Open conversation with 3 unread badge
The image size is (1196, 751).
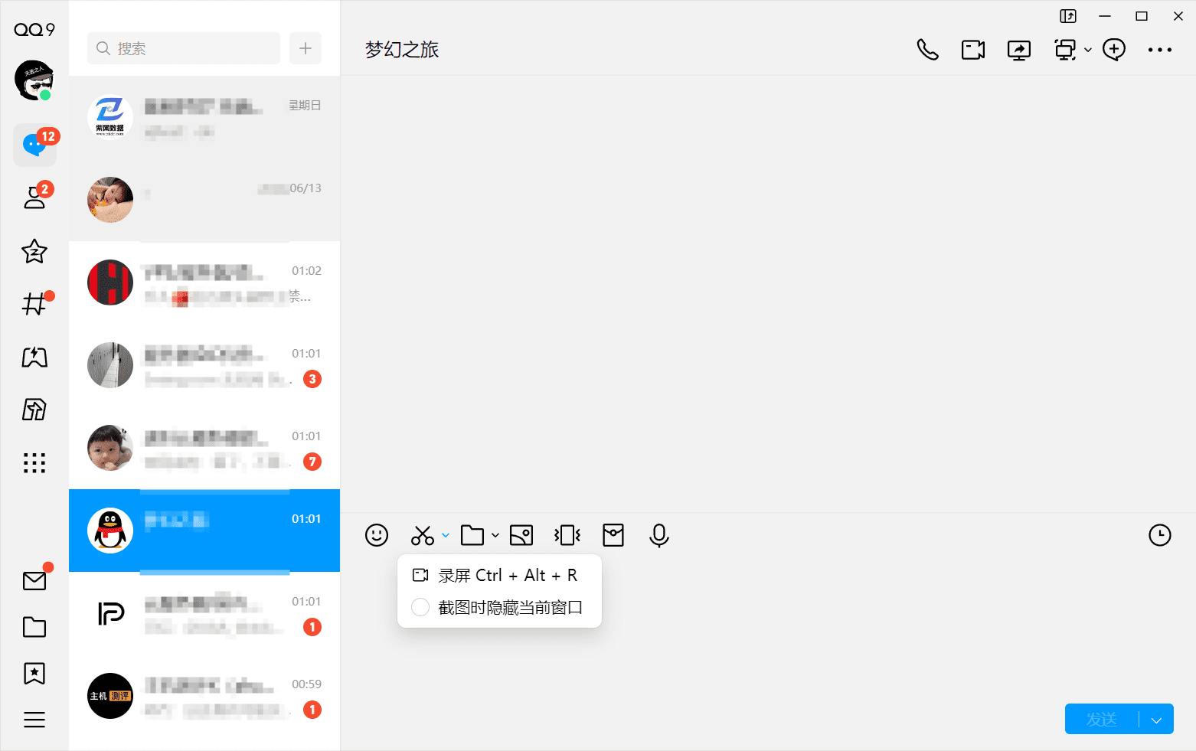click(x=204, y=365)
